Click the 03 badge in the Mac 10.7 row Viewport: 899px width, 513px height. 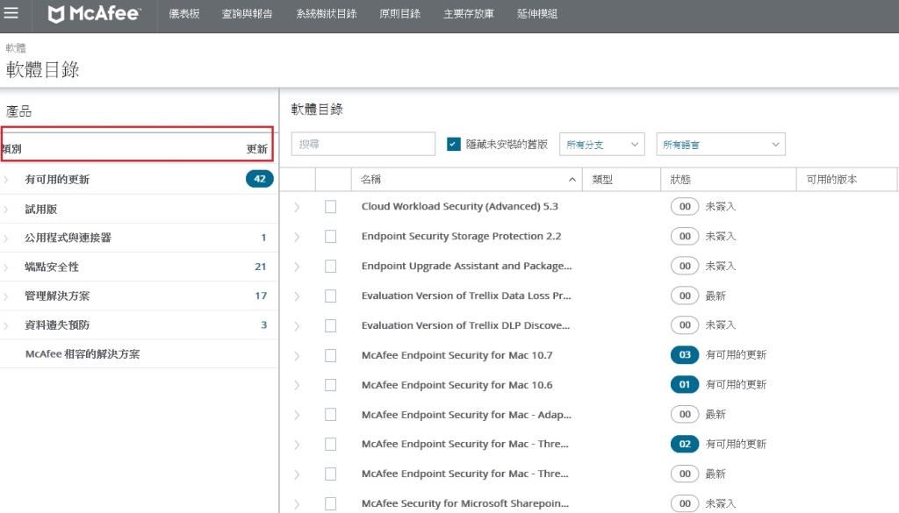[x=685, y=355]
